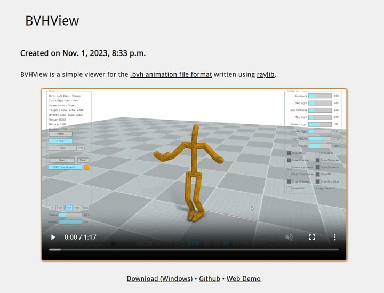Toggle the Draw Origin checkbox

(290, 153)
